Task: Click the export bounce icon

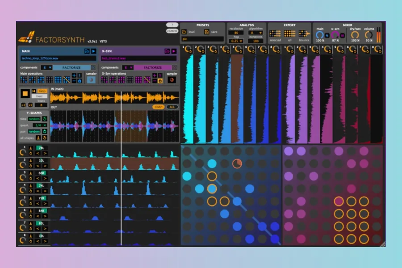Action: tap(304, 33)
